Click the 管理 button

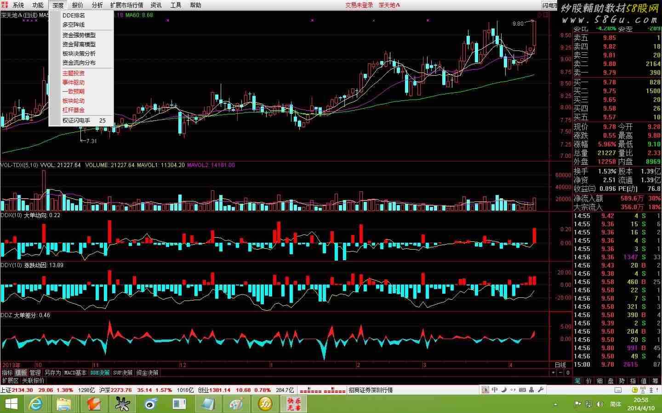(35, 373)
